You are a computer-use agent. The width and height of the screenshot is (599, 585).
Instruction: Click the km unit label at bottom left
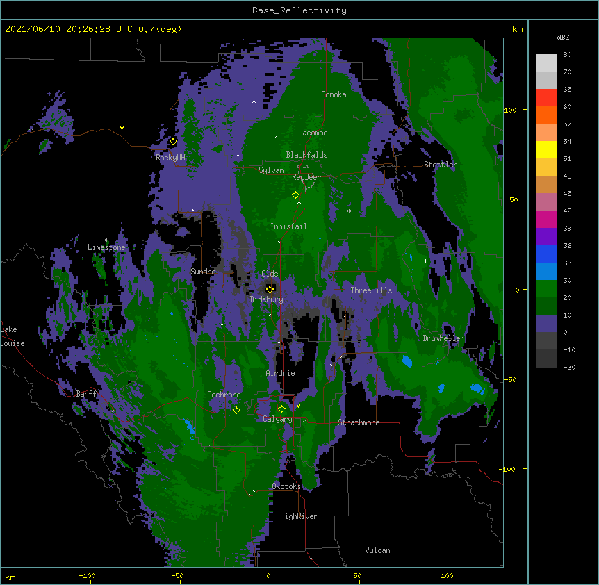point(10,577)
